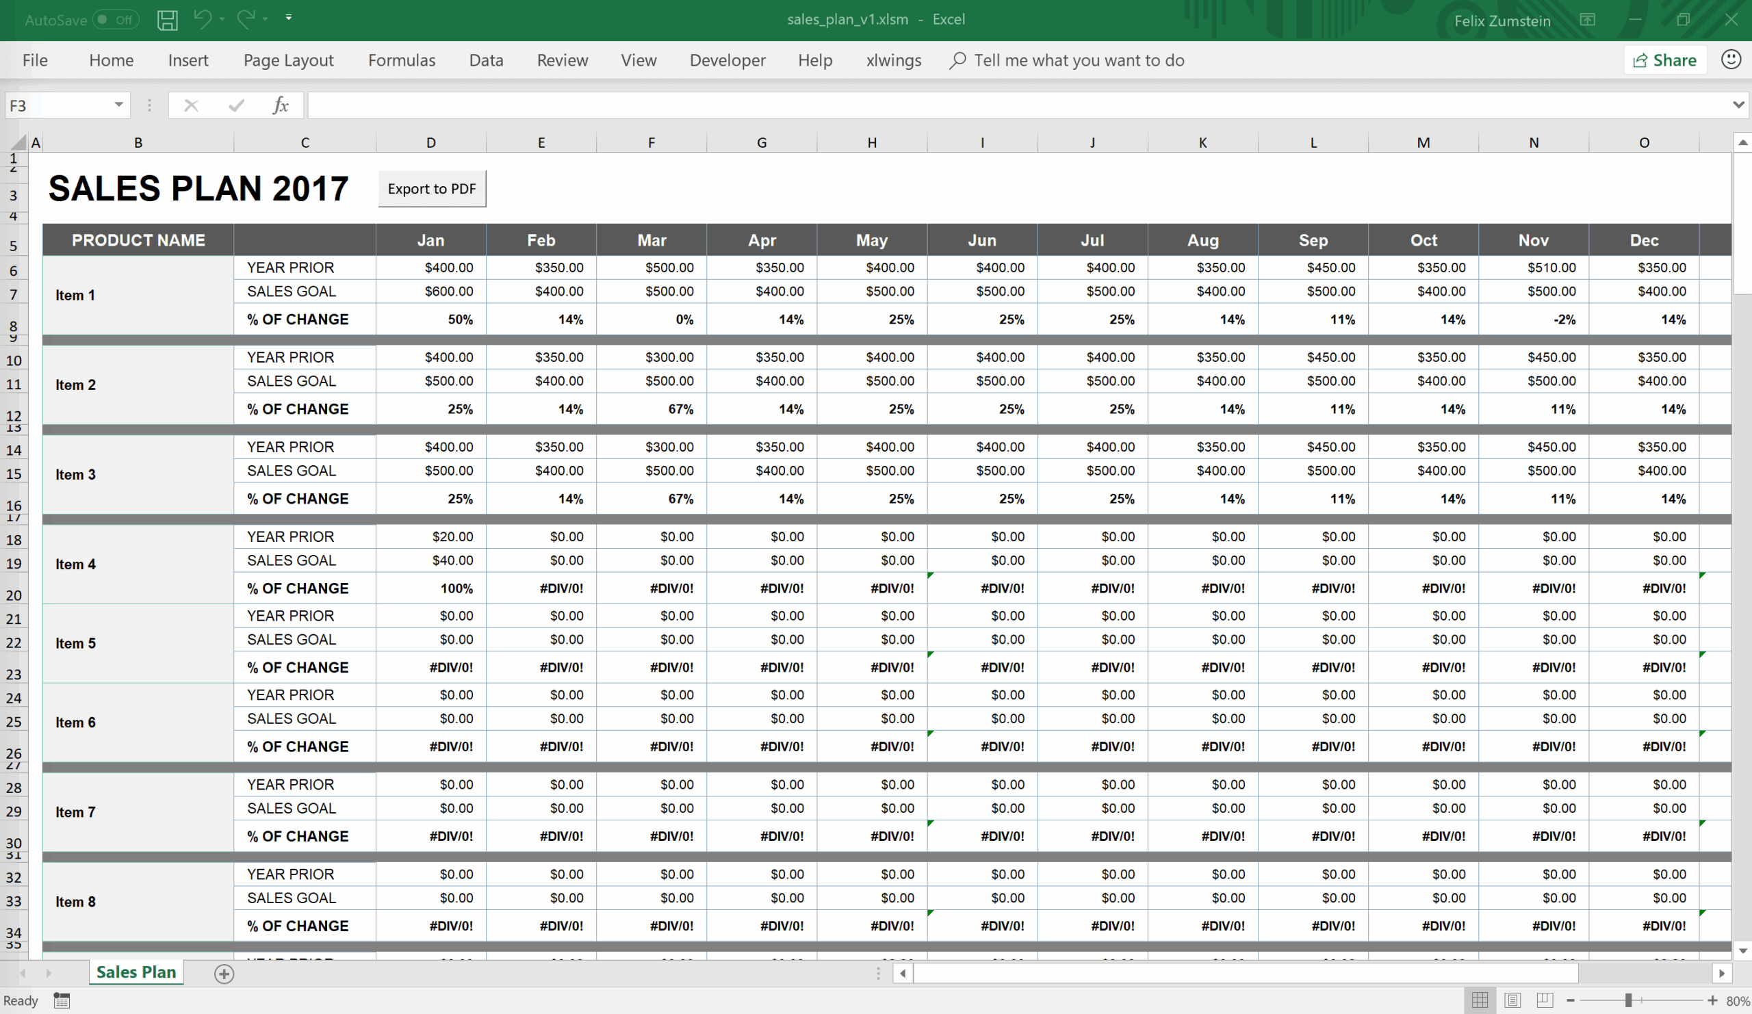This screenshot has width=1752, height=1014.
Task: Click the Save icon in quick access toolbar
Action: (x=167, y=19)
